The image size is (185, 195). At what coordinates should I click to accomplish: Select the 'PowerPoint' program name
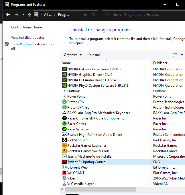(76, 96)
